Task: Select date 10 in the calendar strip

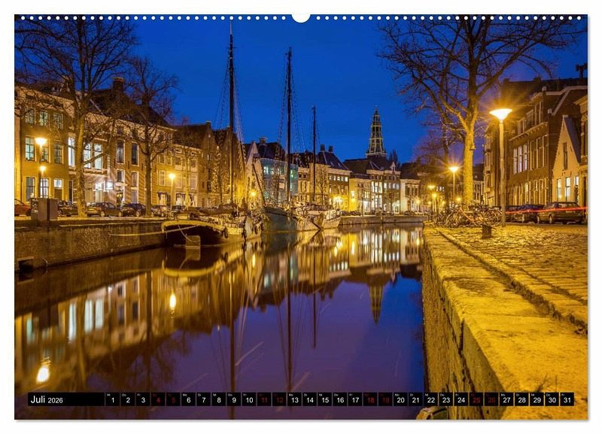Action: tap(249, 399)
